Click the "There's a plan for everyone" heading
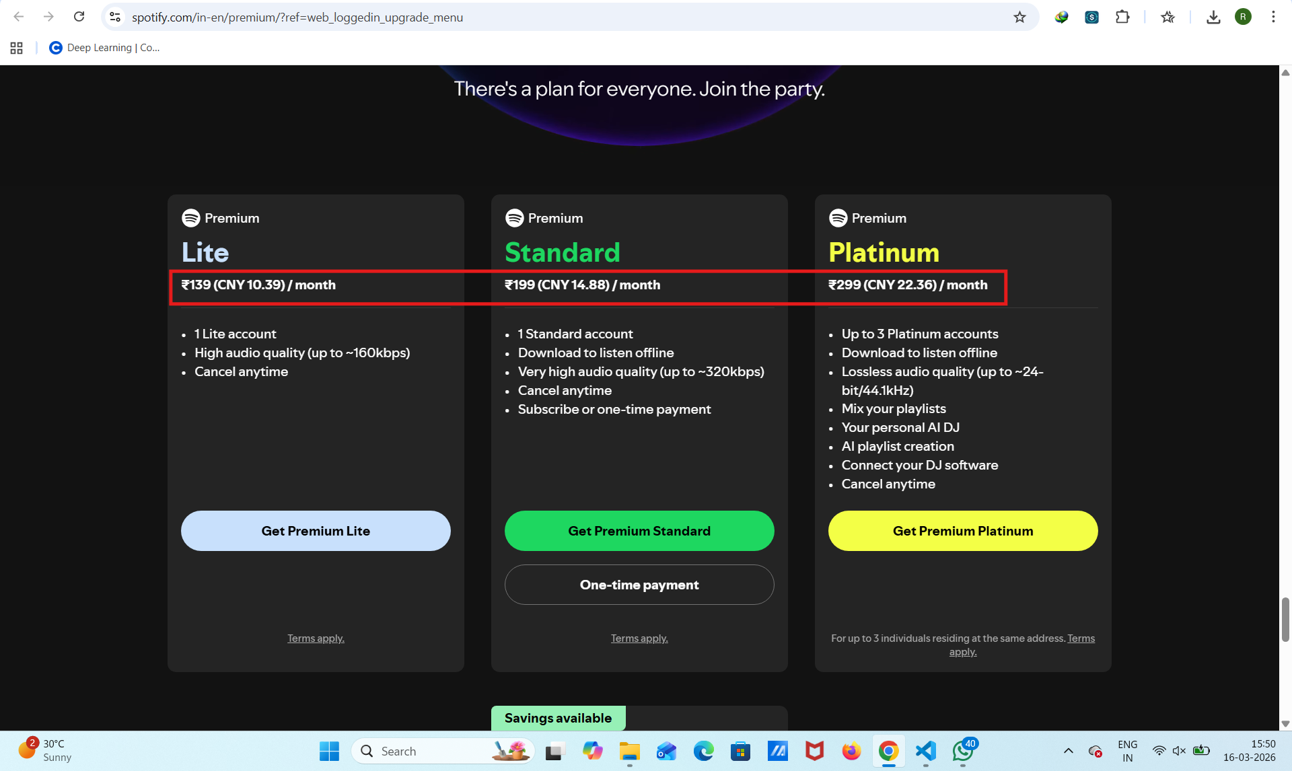This screenshot has height=771, width=1292. click(639, 88)
